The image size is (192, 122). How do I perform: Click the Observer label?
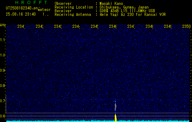(x=63, y=3)
